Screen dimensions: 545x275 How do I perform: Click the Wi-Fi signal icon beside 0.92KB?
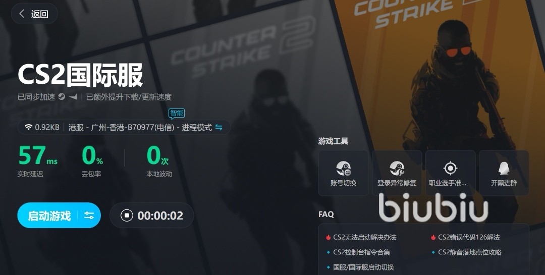pyautogui.click(x=28, y=127)
